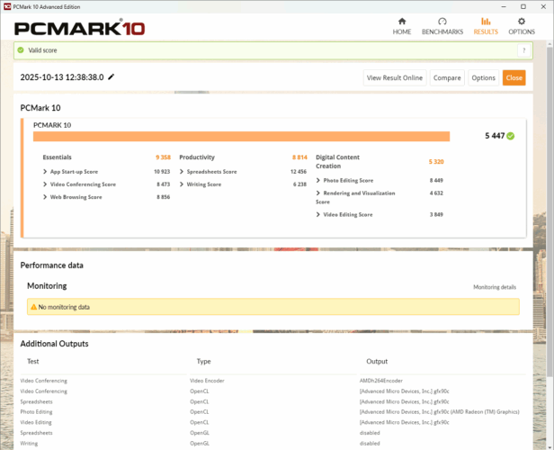The height and width of the screenshot is (450, 554).
Task: Click the Performance data heading
Action: point(51,265)
